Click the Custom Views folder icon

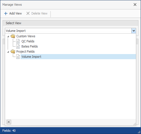click(x=13, y=36)
